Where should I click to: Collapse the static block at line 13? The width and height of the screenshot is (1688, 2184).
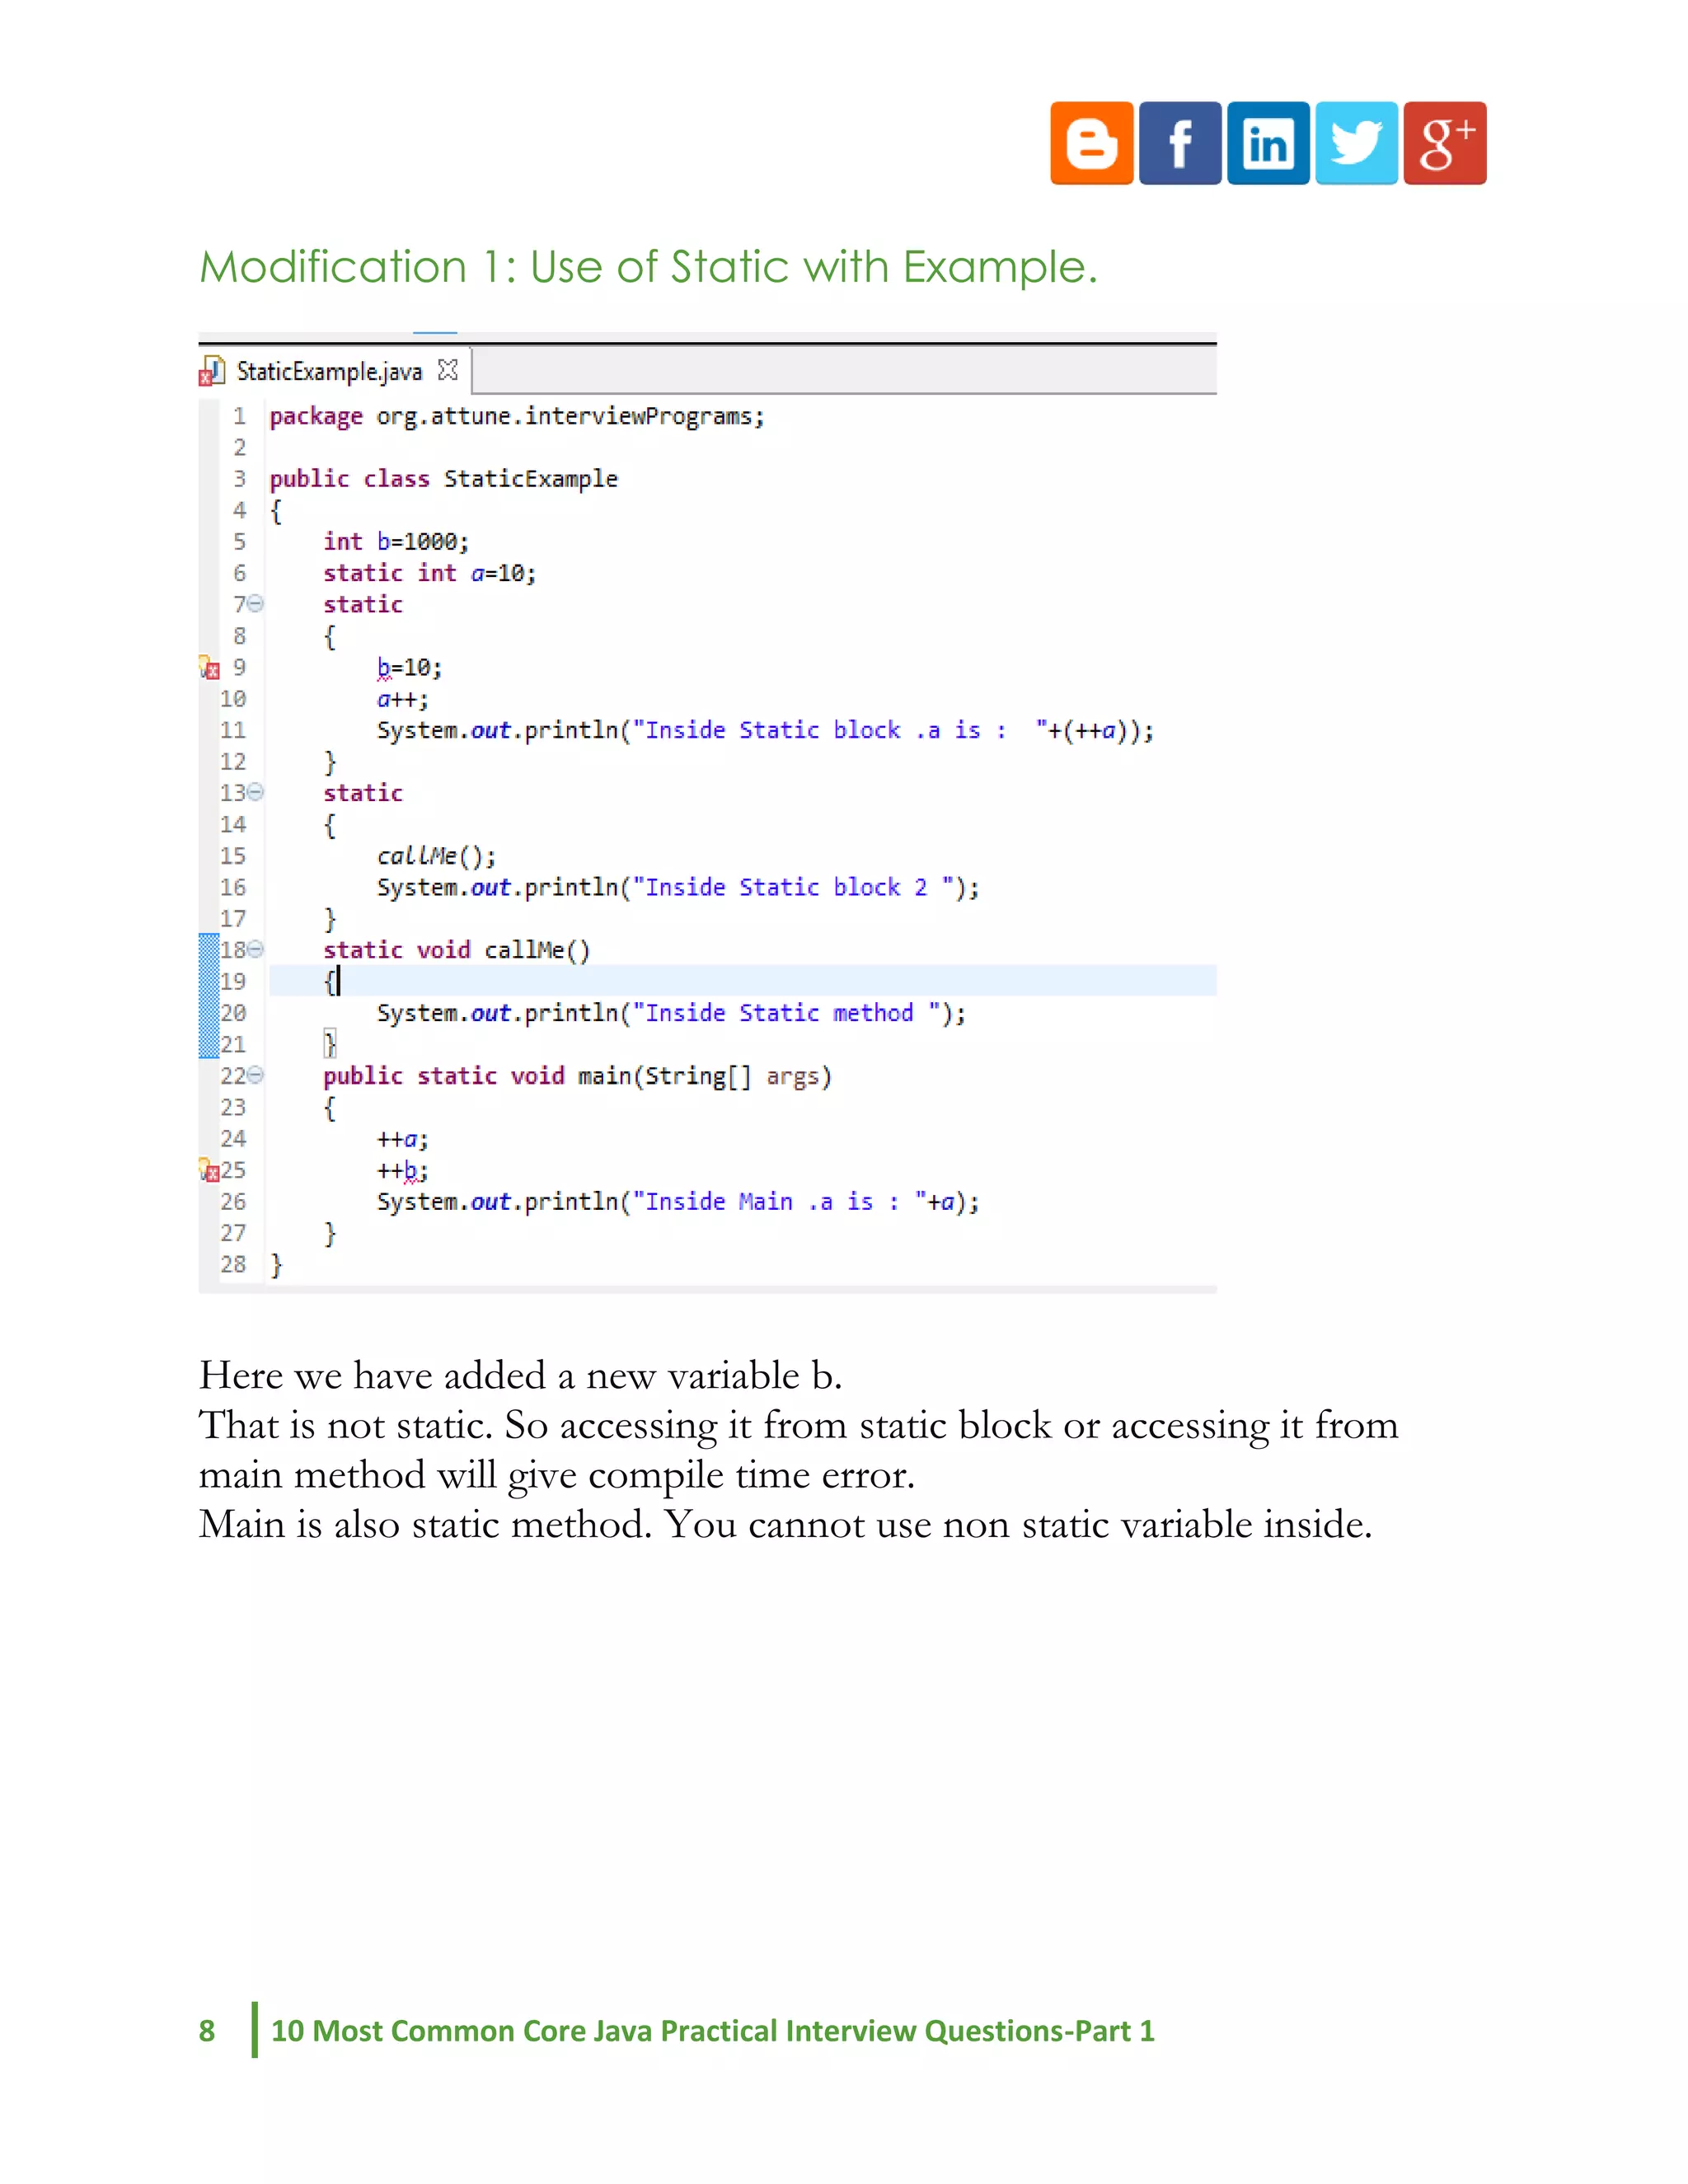(256, 792)
